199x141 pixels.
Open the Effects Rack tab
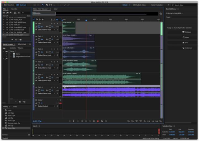click(22, 44)
